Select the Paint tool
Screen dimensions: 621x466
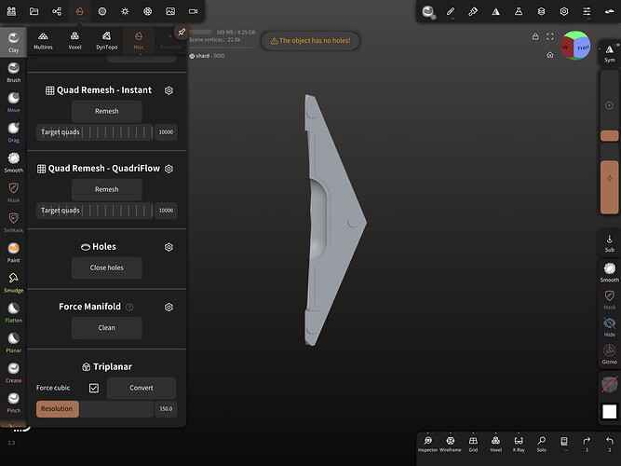pyautogui.click(x=13, y=253)
